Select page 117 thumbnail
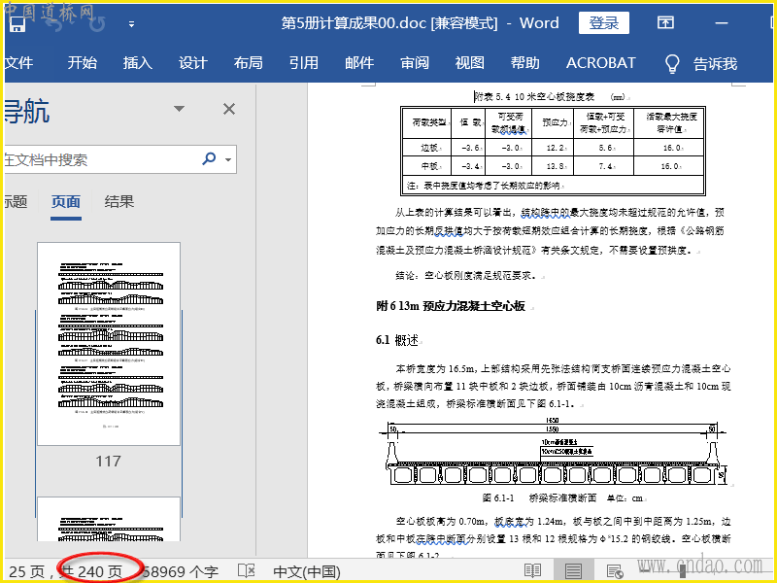The width and height of the screenshot is (777, 583). 108,344
